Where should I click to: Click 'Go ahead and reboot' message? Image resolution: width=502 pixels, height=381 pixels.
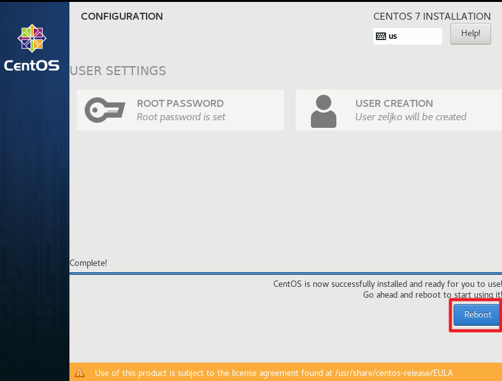[432, 294]
